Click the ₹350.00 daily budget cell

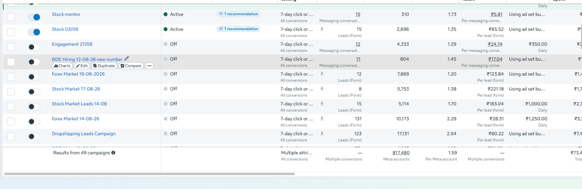coord(538,44)
